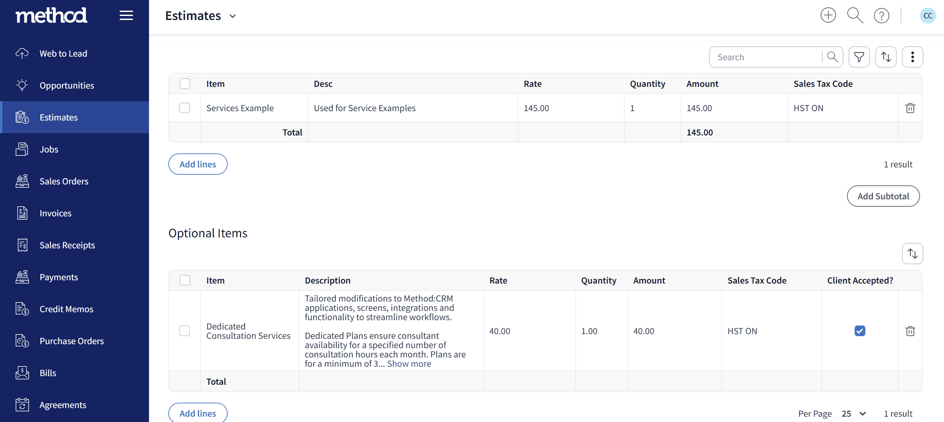Click the Opportunities lightbulb icon
944x422 pixels.
point(22,85)
